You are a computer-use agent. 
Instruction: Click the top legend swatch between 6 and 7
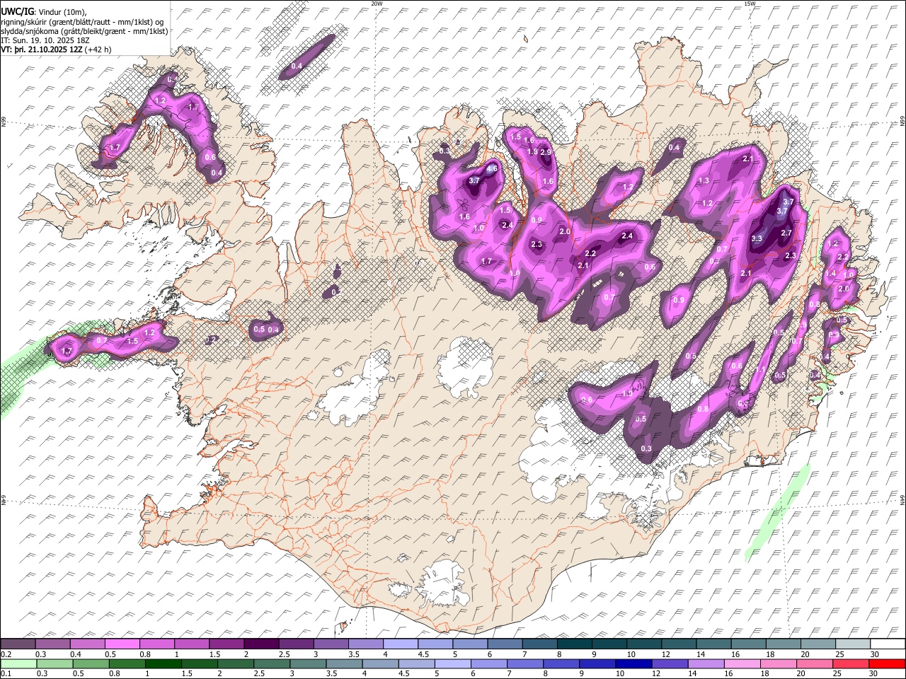tap(504, 644)
